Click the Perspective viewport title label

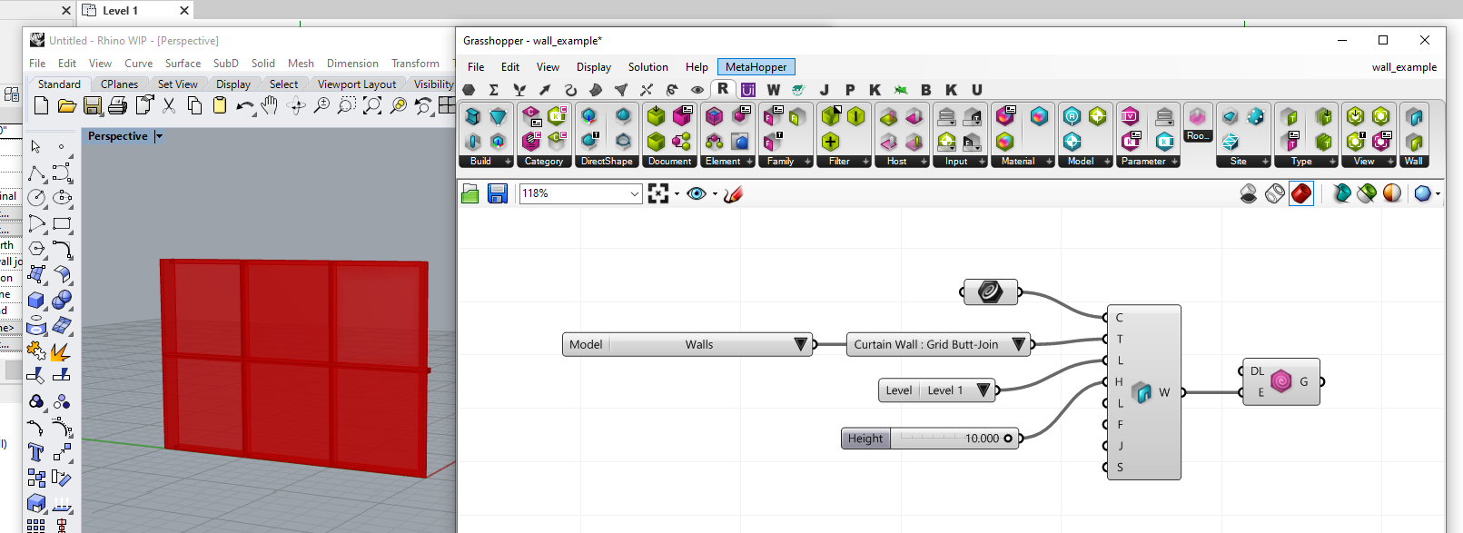117,136
